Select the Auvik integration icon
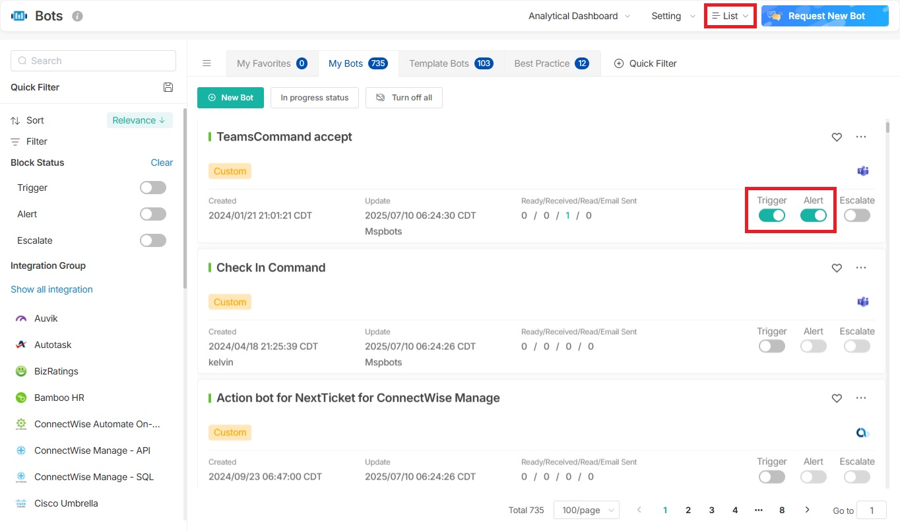This screenshot has height=531, width=900. tap(21, 318)
